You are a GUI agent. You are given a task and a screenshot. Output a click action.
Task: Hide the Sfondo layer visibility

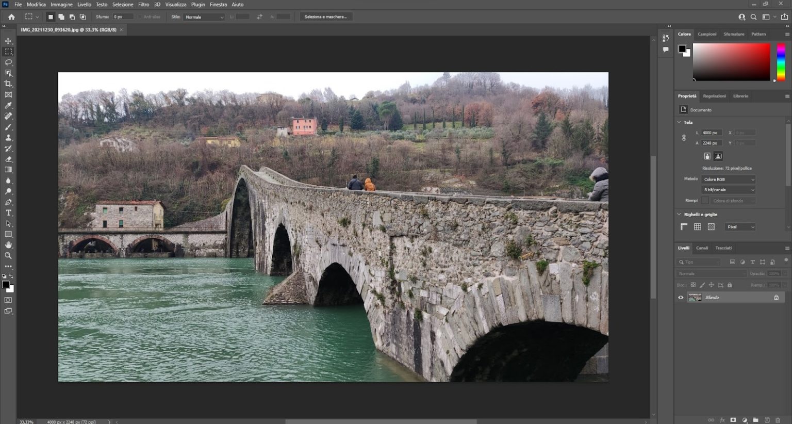click(681, 298)
